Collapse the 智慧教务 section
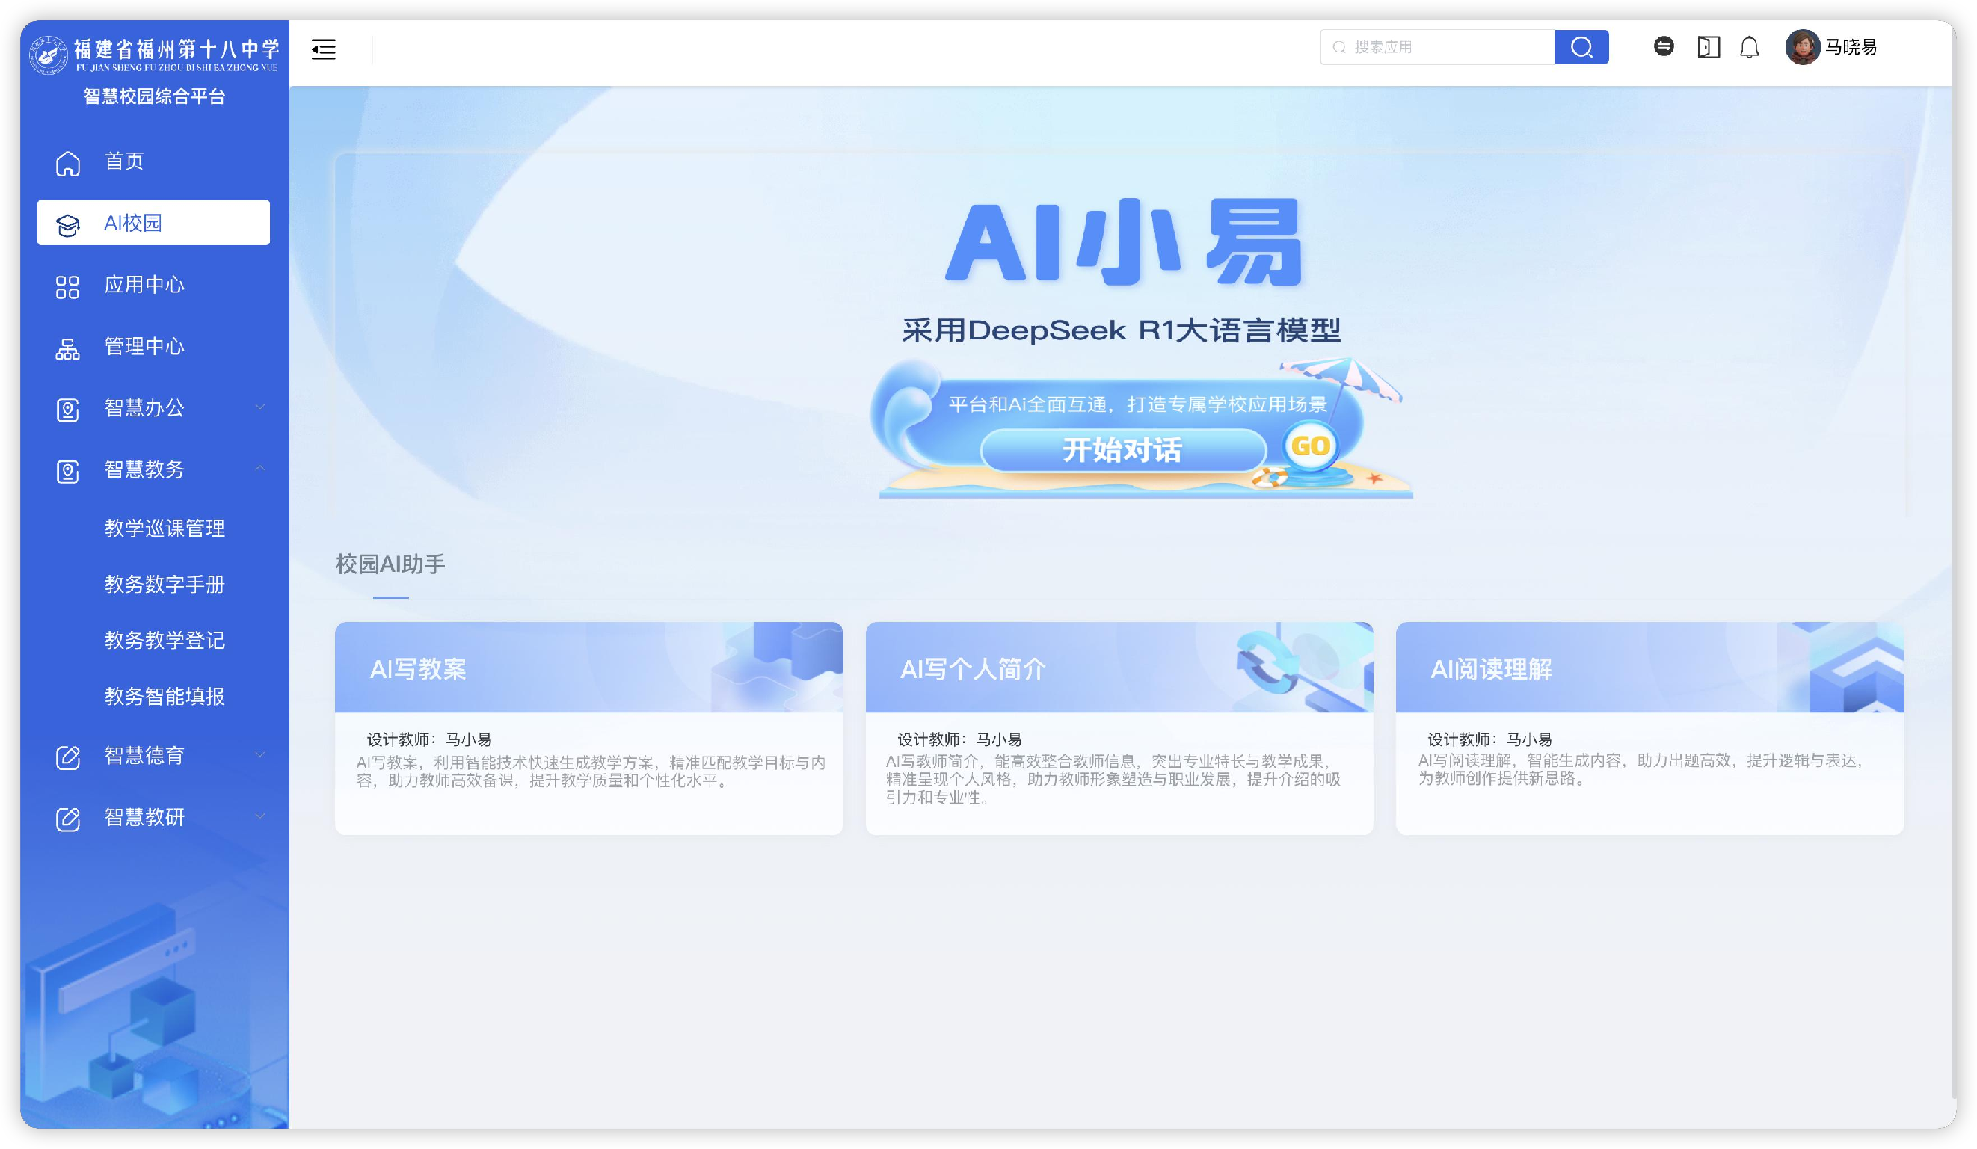The height and width of the screenshot is (1149, 1977). pos(261,469)
